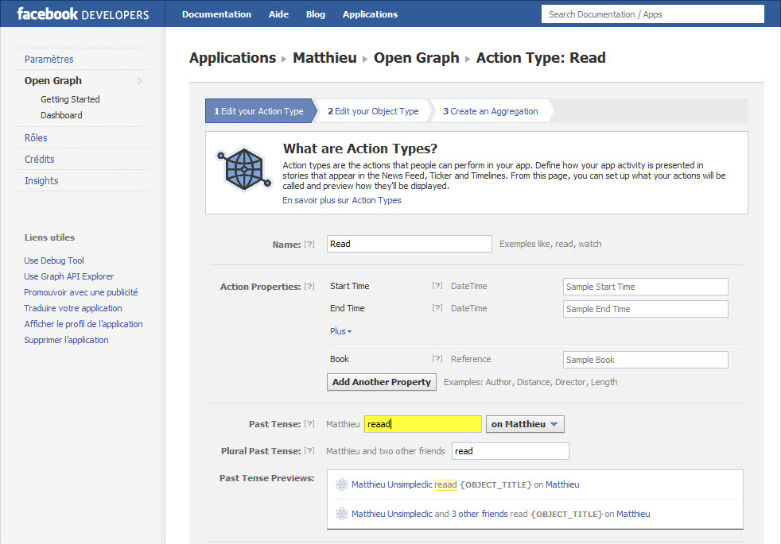Click the highlighted Past Tense field 'reaad'

tap(422, 424)
